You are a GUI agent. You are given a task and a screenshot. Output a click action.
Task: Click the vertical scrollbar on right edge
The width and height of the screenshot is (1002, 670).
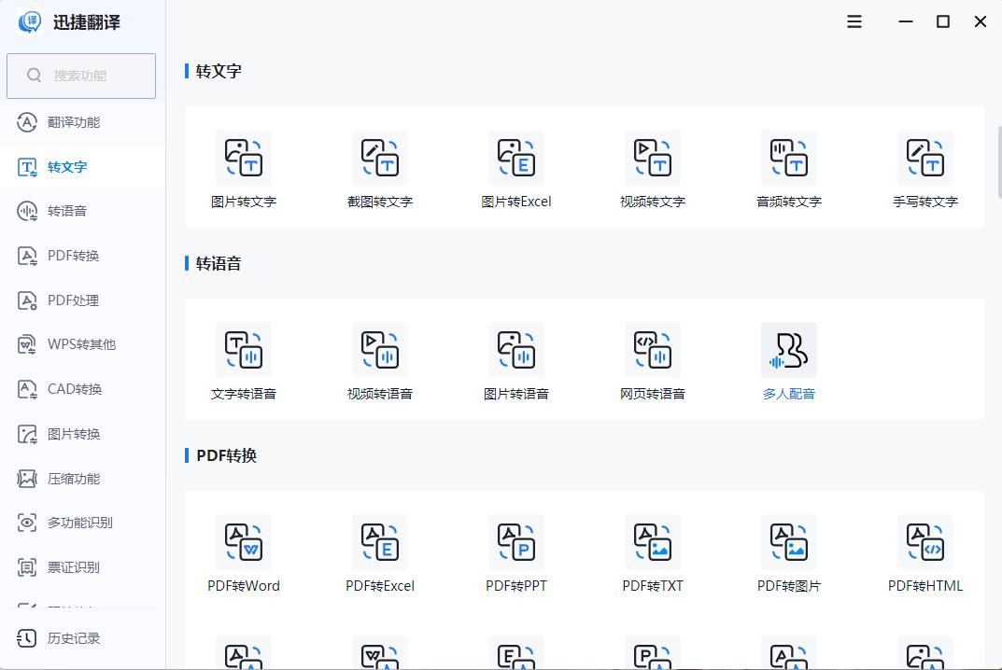[x=999, y=162]
